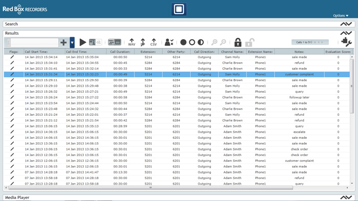Click into the results filter input field

pos(34,42)
